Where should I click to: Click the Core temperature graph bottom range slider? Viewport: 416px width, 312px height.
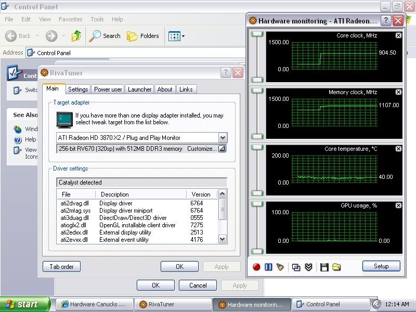coord(257,193)
